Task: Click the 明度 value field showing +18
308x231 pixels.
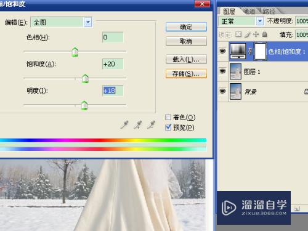Action: coord(113,91)
